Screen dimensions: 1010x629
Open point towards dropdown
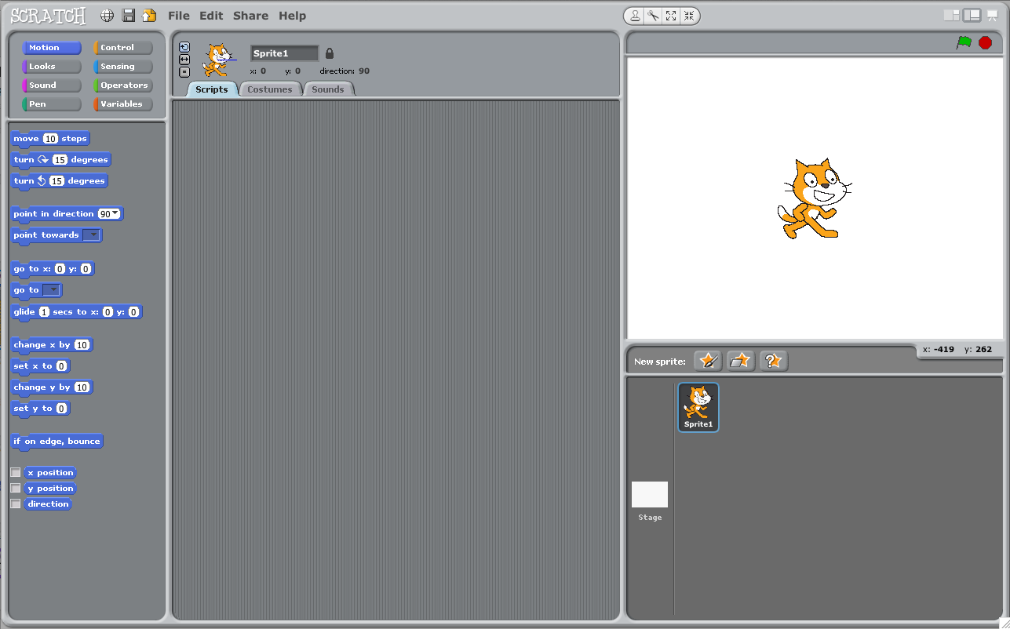(91, 235)
